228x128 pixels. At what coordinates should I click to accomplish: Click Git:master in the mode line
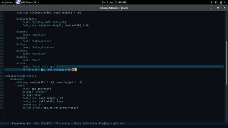coord(63,123)
